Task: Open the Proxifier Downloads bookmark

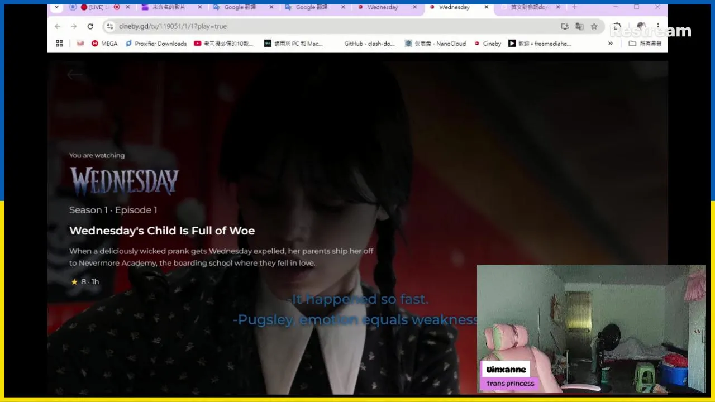Action: [x=156, y=44]
